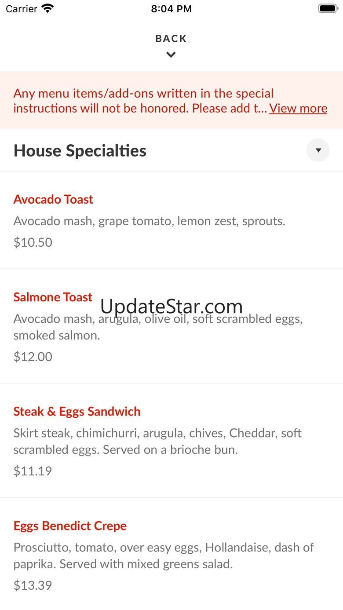This screenshot has width=343, height=610.
Task: Tap the red special instructions warning text
Action: 141,101
